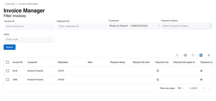Click the Search button
216x101 pixels.
(10, 47)
